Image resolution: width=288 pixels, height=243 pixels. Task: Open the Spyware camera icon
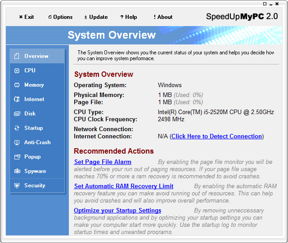point(17,171)
